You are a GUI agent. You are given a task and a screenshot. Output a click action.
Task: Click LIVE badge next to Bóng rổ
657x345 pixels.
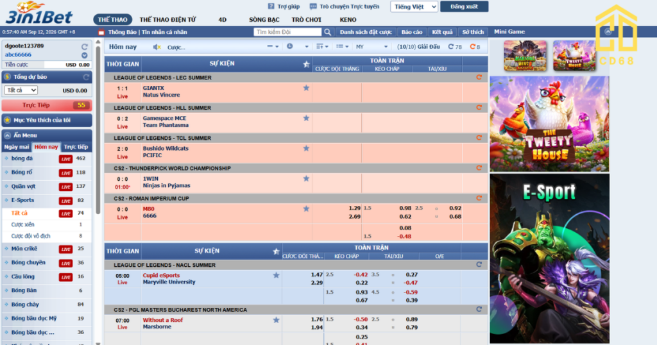click(x=65, y=173)
